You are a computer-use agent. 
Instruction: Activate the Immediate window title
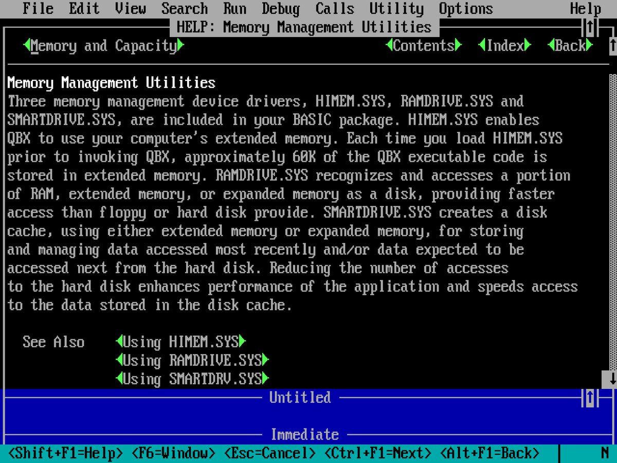click(304, 435)
